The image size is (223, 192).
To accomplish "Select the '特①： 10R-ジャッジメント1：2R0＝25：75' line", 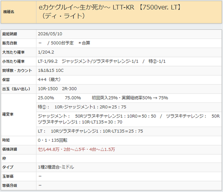I will (82, 107).
